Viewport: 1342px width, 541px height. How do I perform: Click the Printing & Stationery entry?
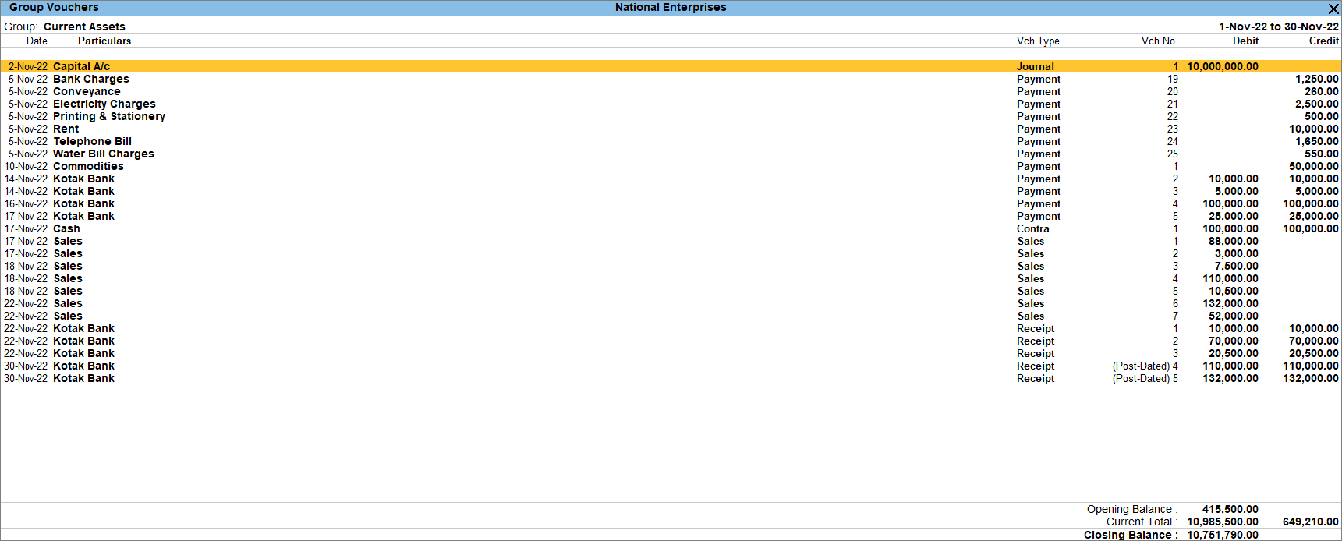pos(109,116)
